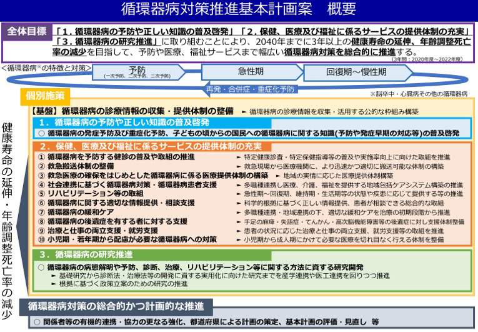Select the 全体目標 label box
Screen dimensions: 478x332
point(27,31)
